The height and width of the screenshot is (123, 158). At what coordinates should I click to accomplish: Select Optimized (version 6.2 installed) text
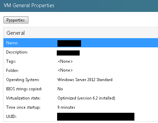pyautogui.click(x=86, y=98)
